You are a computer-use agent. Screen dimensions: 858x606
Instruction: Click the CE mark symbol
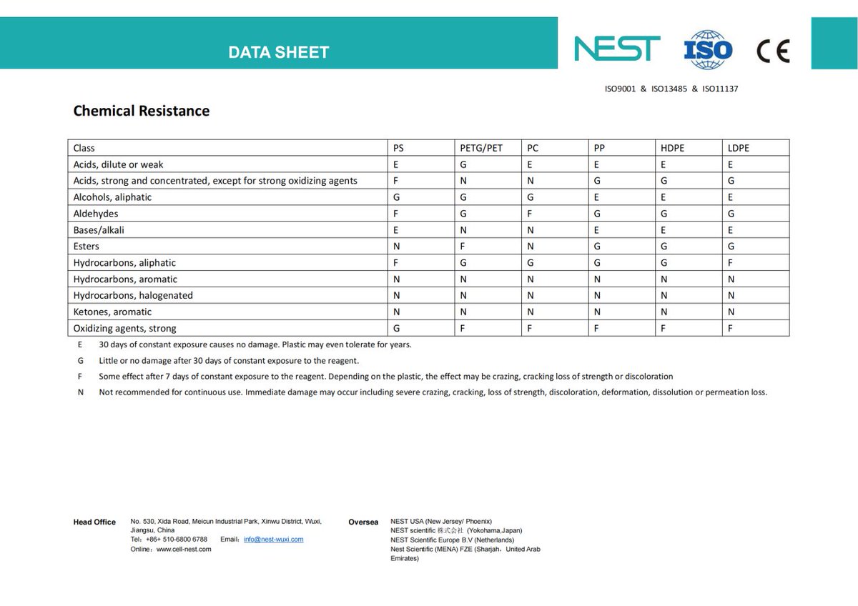click(x=774, y=49)
